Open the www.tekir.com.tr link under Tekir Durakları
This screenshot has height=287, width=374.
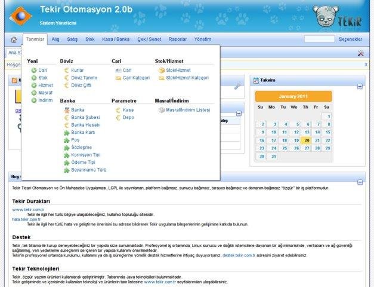tap(28, 210)
